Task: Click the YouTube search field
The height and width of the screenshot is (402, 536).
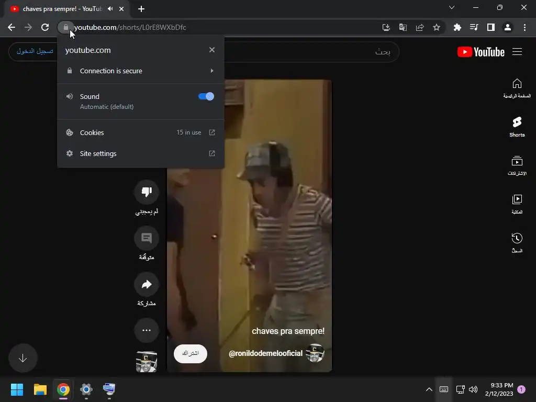Action: tap(311, 52)
